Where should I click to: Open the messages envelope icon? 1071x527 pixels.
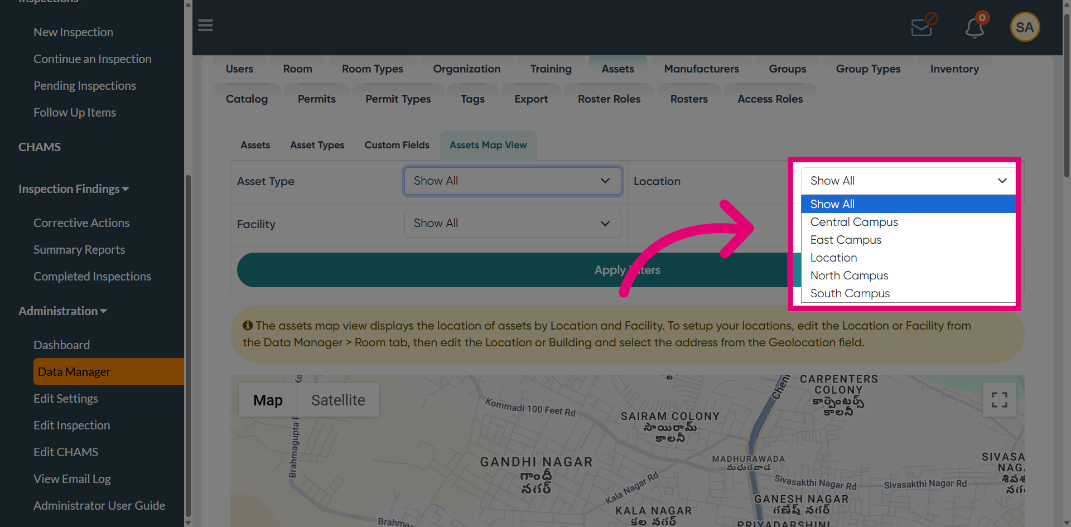[924, 26]
